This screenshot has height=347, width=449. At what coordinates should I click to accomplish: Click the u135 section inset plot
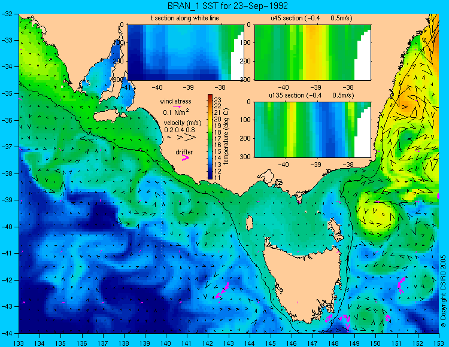[x=313, y=130]
